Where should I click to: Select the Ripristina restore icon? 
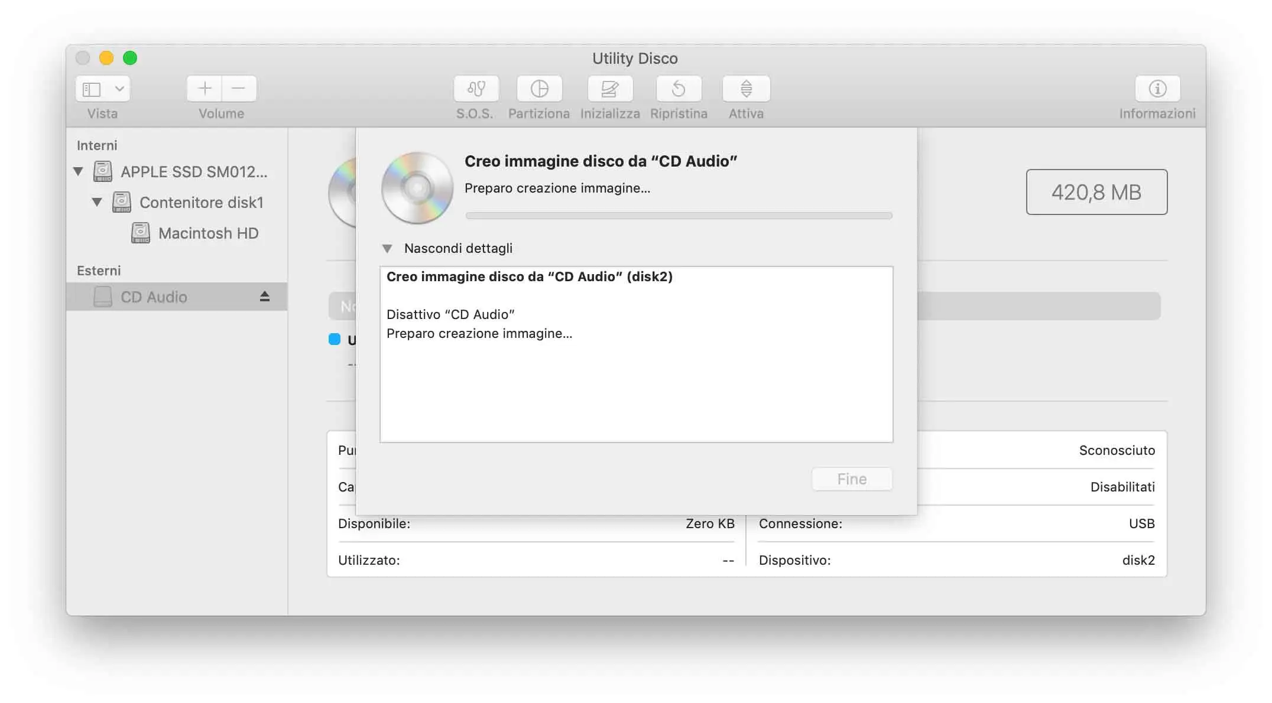click(x=679, y=89)
